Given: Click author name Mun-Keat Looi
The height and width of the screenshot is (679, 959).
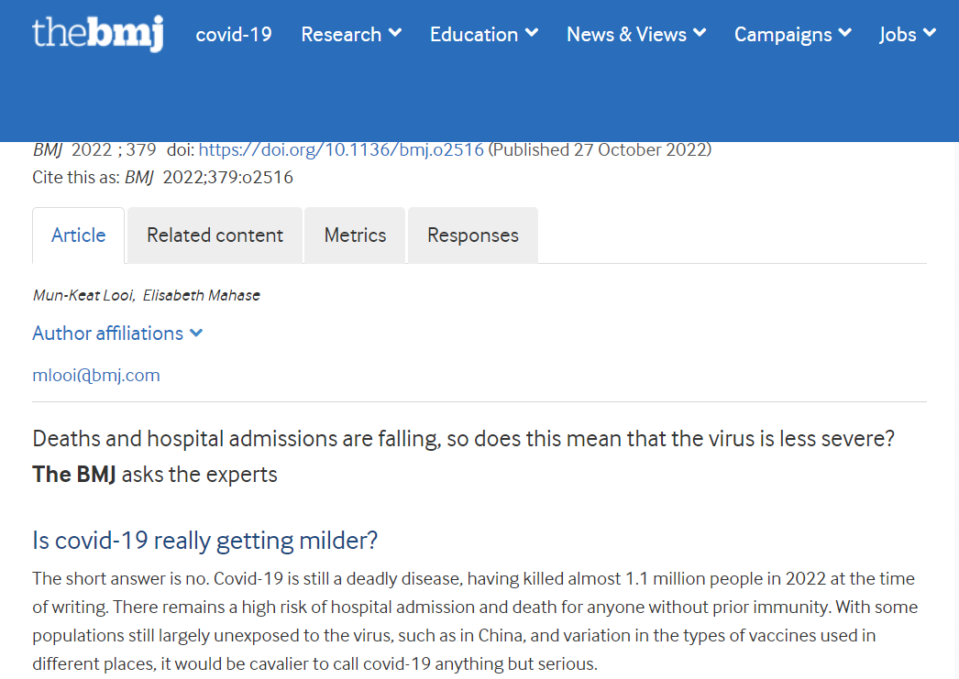Looking at the screenshot, I should [83, 295].
